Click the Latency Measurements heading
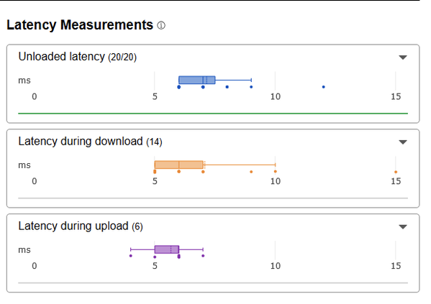The image size is (431, 304). point(80,25)
